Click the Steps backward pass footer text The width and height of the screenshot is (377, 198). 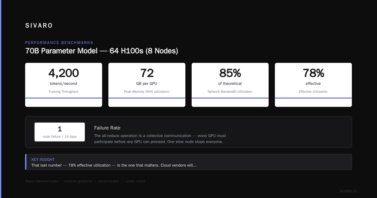(x=85, y=181)
